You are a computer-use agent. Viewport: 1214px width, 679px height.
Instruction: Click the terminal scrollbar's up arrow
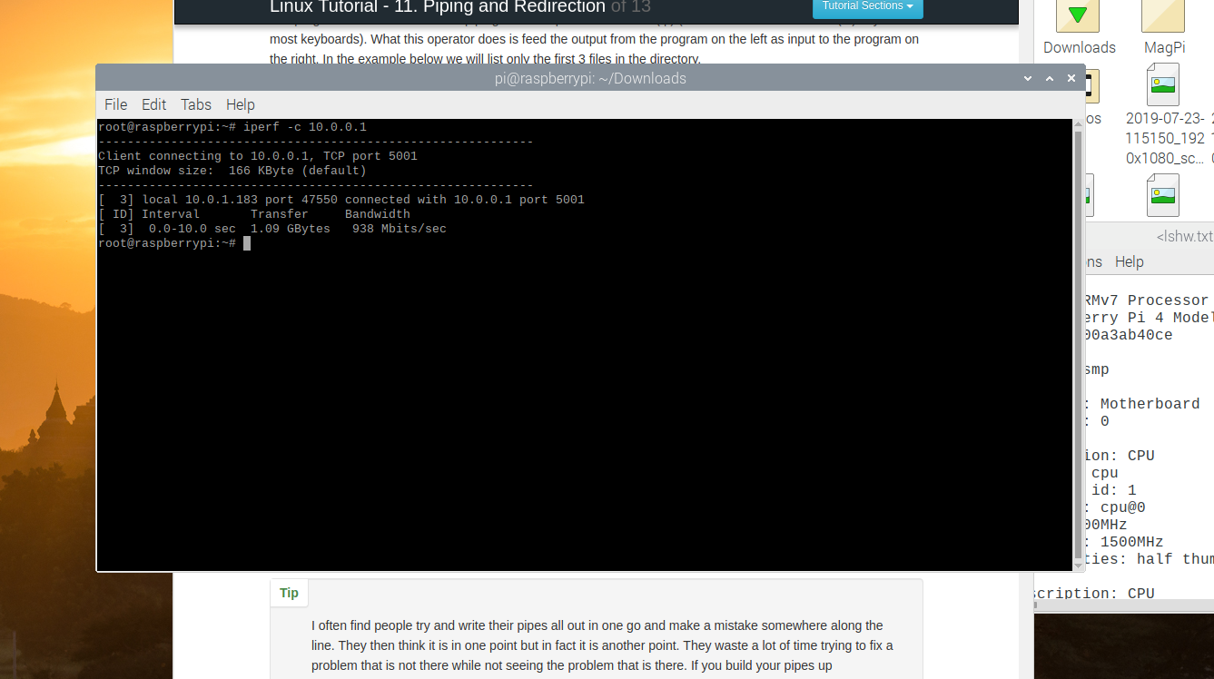point(1078,124)
